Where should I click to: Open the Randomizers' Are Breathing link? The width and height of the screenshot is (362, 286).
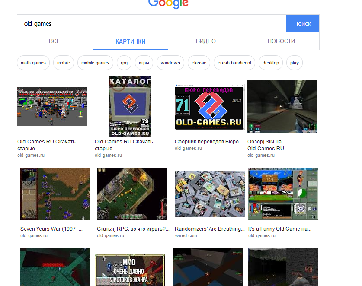pos(210,229)
